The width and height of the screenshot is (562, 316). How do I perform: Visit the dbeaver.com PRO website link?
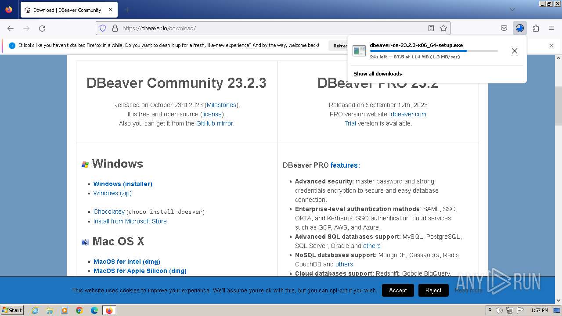(x=408, y=114)
